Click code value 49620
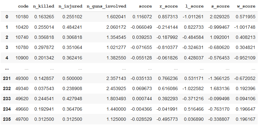Viewport: 260px width, 125px height. coord(22,99)
